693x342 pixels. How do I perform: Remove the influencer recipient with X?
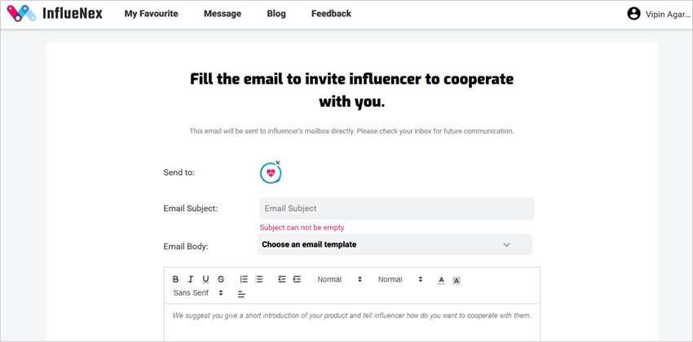click(x=277, y=162)
